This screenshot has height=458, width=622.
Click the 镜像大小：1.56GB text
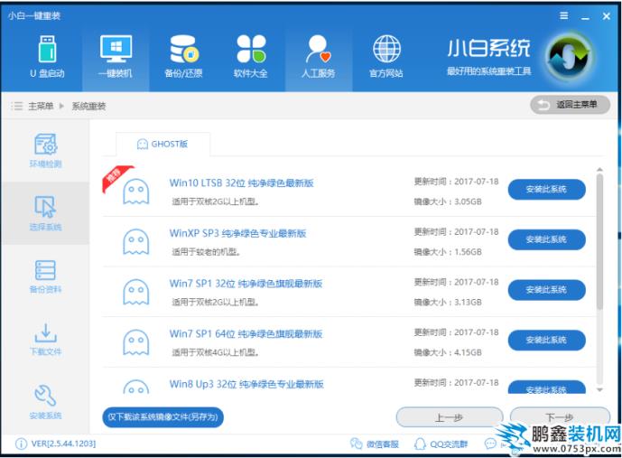tap(448, 252)
